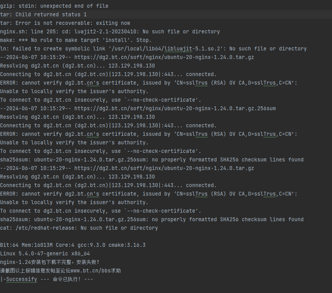The image size is (332, 293).
Task: Open the ubuntu-20-nginx-1.24.0.tar.gz.256sum URL
Action: pos(175,108)
